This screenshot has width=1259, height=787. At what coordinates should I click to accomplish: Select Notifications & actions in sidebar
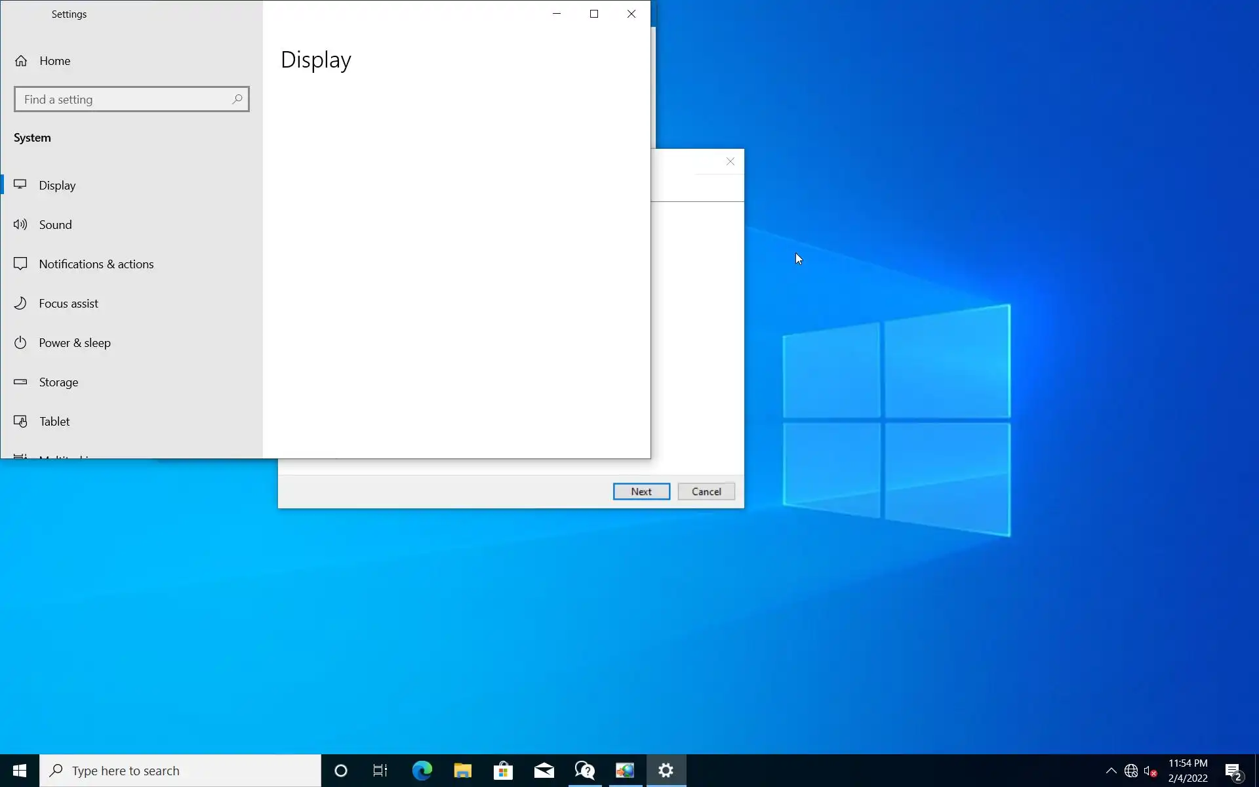click(96, 264)
